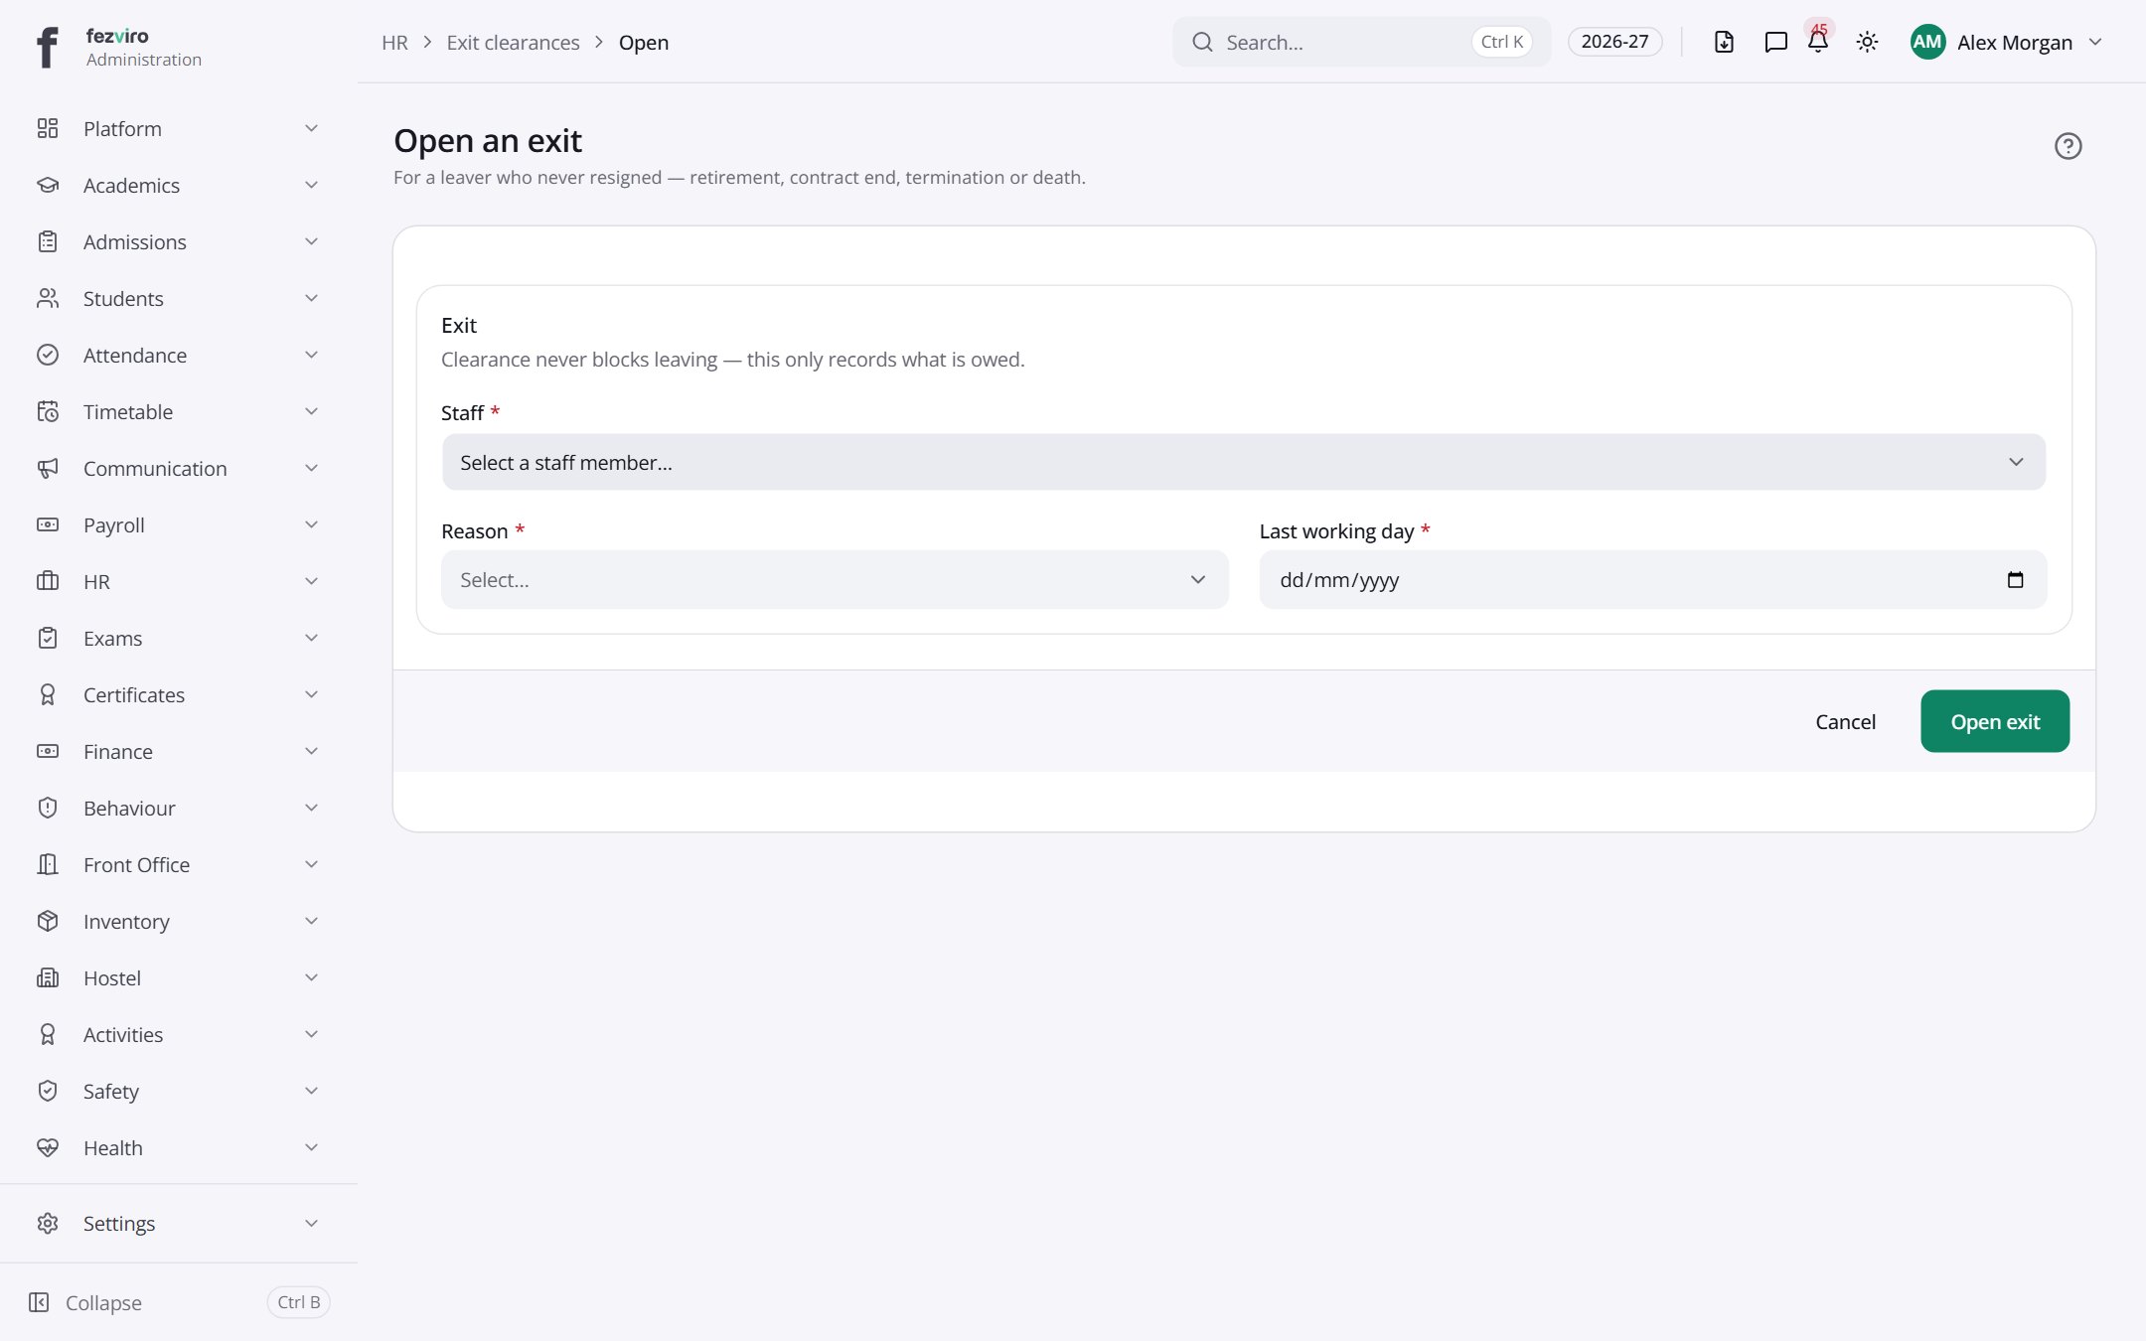The image size is (2146, 1341).
Task: Expand the Payroll section chevron
Action: pyautogui.click(x=311, y=524)
